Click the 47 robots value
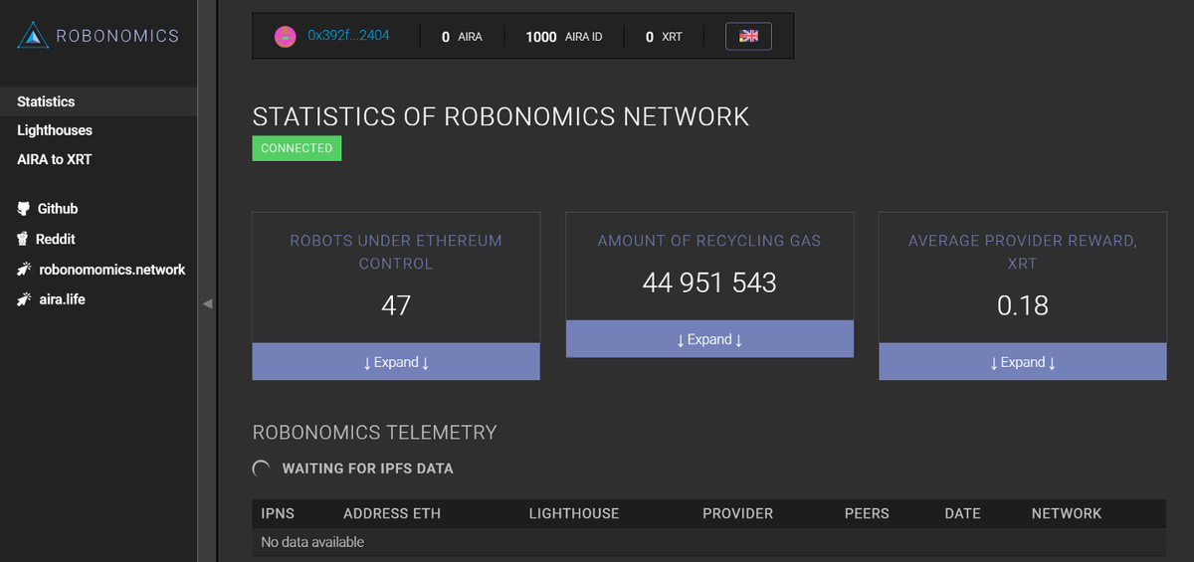 tap(396, 305)
